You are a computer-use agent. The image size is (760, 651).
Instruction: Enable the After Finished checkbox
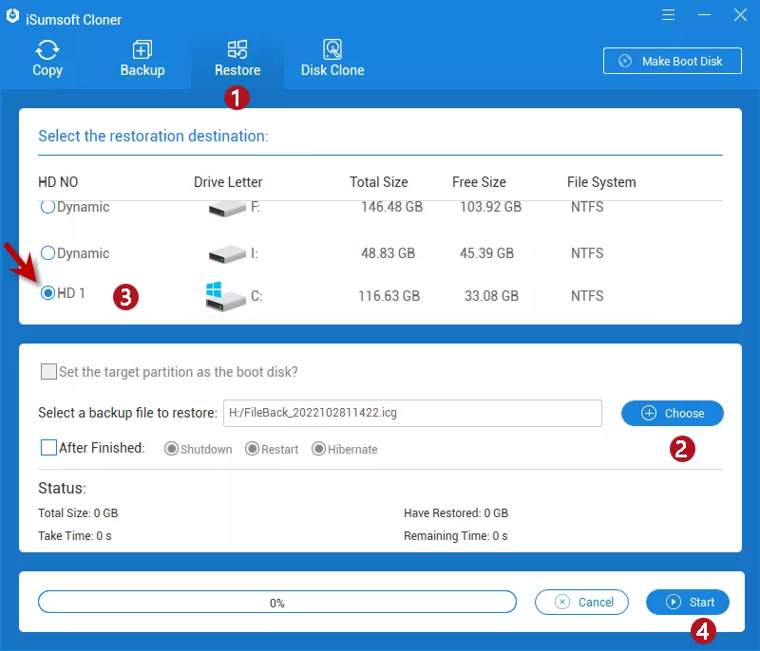click(48, 448)
